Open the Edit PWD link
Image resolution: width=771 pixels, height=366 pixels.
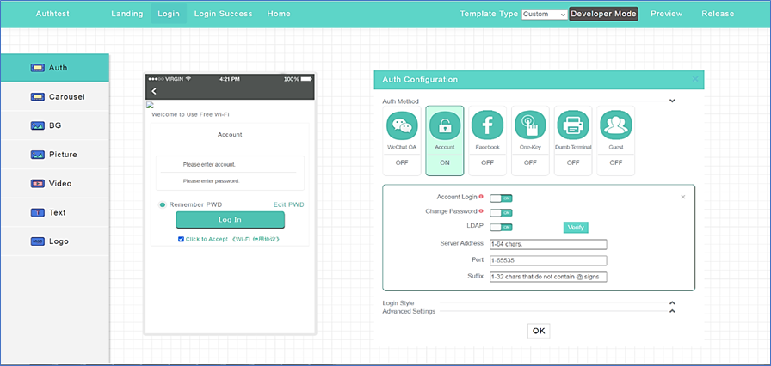pos(288,204)
